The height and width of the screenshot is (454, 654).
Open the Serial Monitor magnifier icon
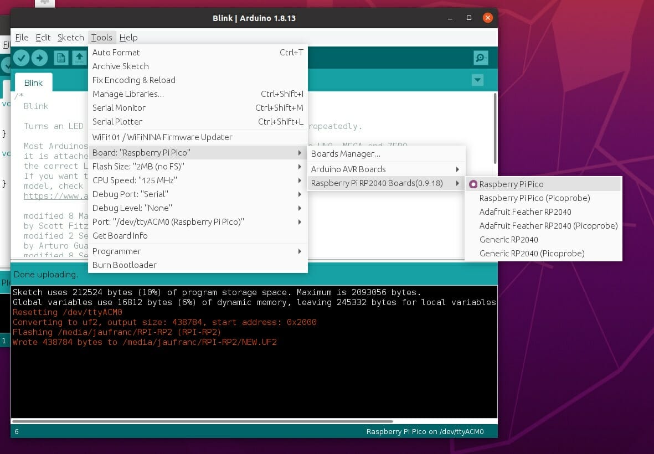coord(481,58)
